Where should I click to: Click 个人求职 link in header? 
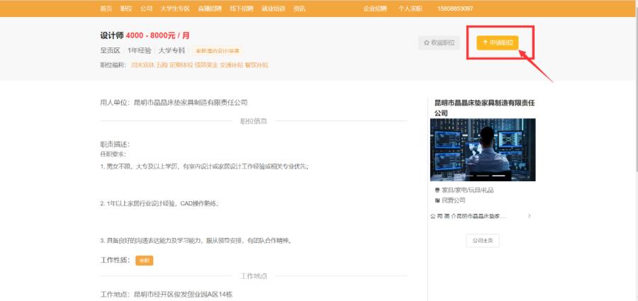coord(410,8)
